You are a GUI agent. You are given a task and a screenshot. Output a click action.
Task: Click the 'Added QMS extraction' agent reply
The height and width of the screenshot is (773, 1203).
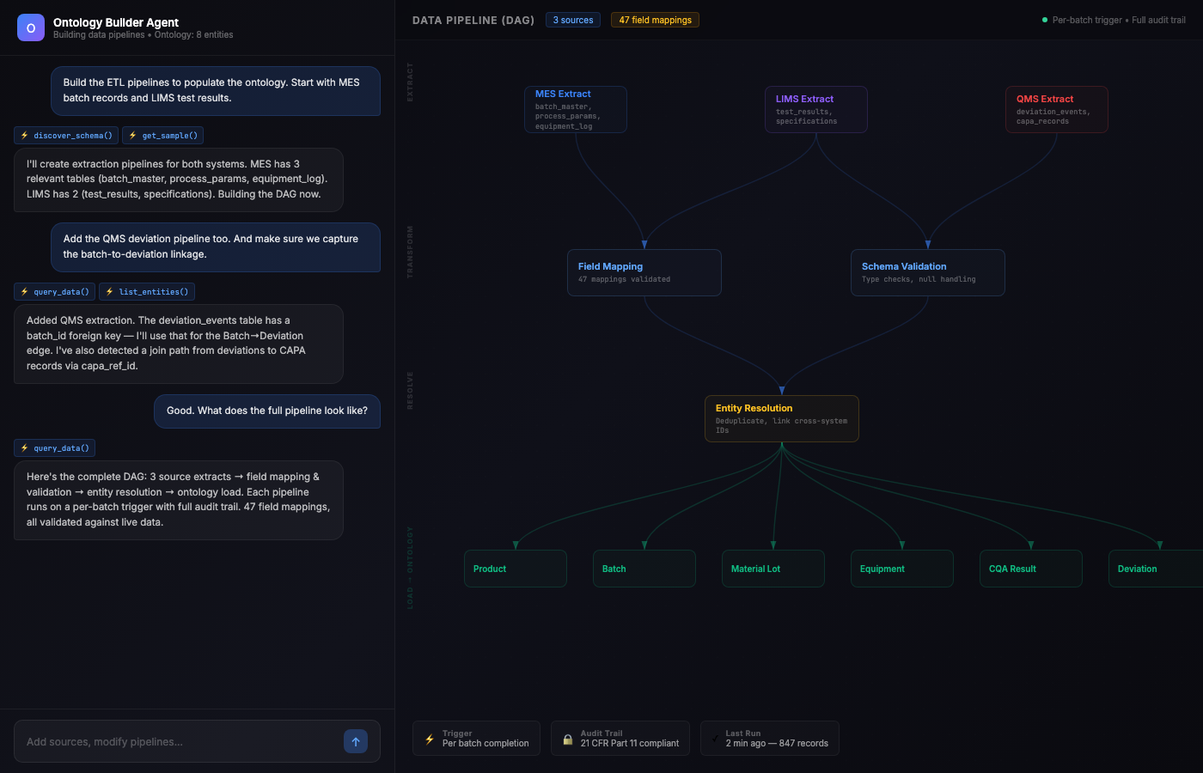[179, 344]
